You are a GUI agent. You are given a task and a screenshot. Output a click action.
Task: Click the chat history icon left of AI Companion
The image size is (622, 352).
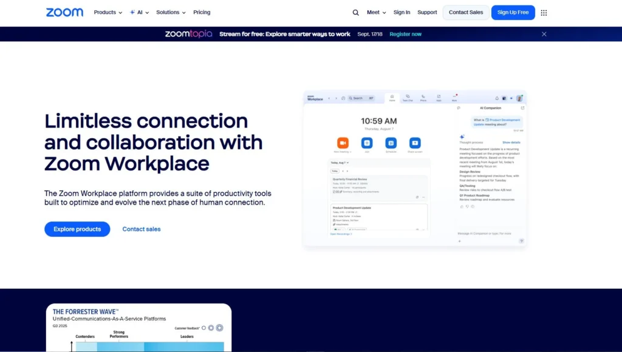pyautogui.click(x=459, y=108)
